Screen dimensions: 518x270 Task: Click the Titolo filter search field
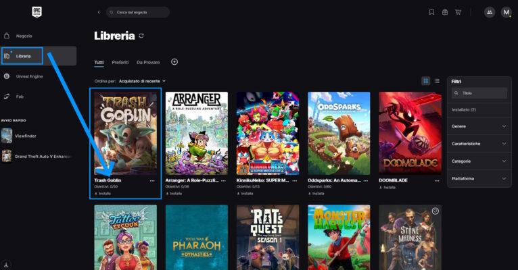tap(479, 93)
